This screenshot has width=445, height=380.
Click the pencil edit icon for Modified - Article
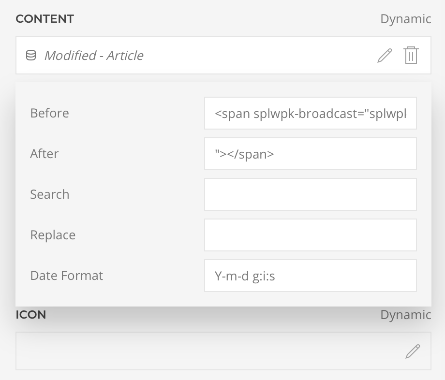385,55
